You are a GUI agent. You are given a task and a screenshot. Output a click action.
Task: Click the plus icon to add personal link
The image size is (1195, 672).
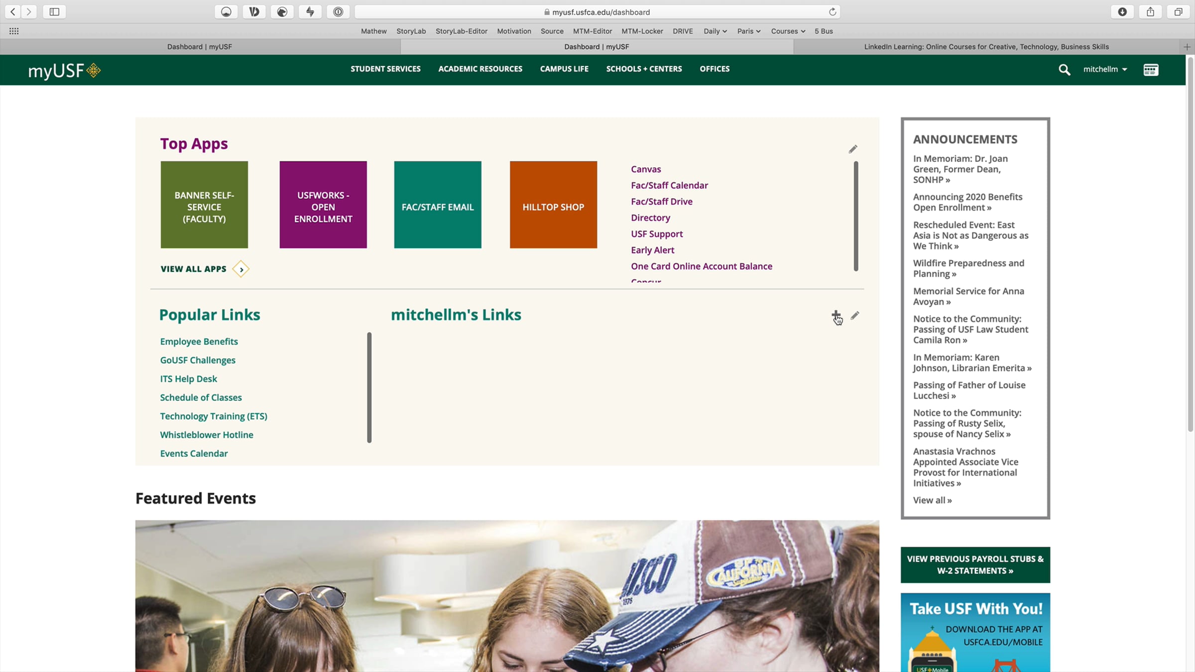[x=836, y=315]
